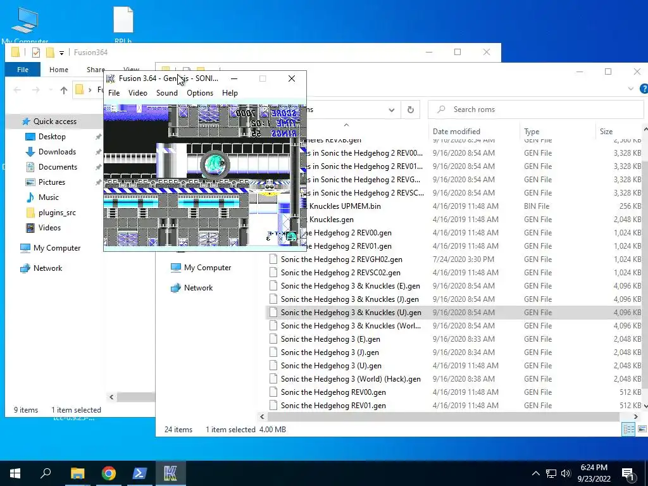Click the Videos icon in sidebar
The height and width of the screenshot is (486, 648).
[30, 228]
